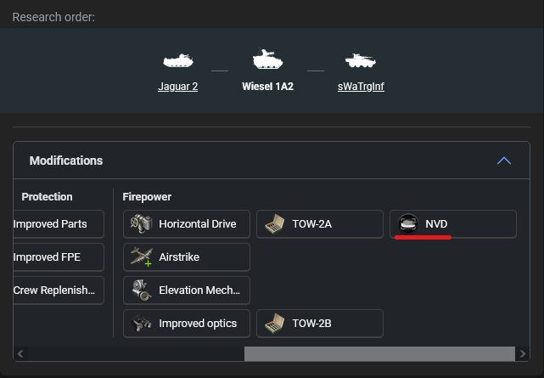Select the NVD modification

pos(453,224)
